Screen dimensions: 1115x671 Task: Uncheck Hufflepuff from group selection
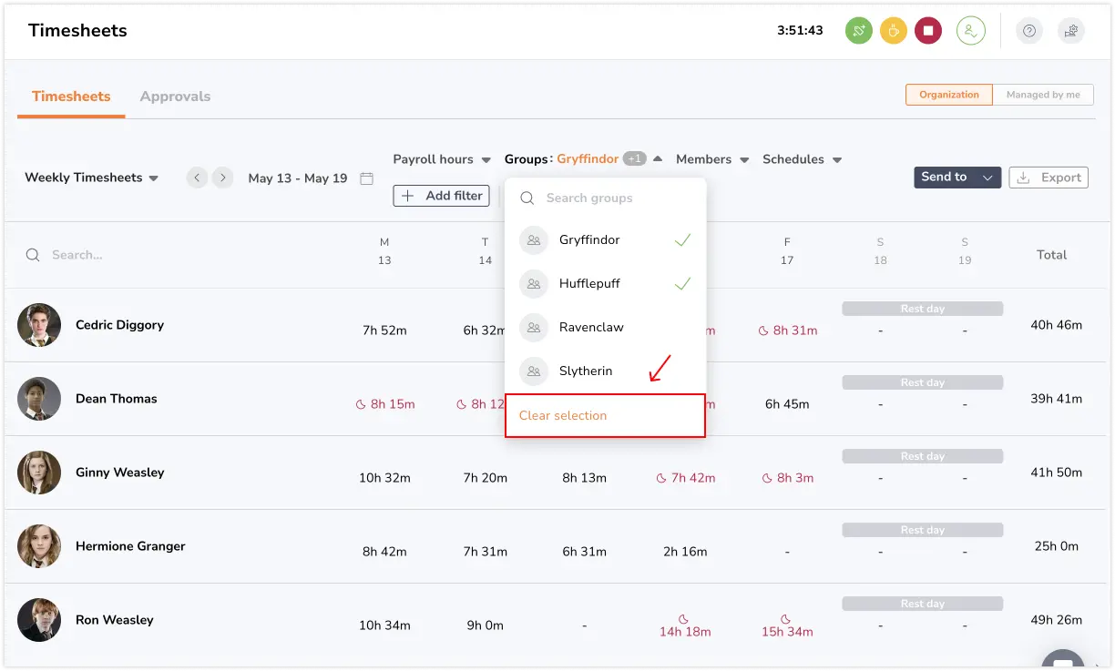coord(588,283)
